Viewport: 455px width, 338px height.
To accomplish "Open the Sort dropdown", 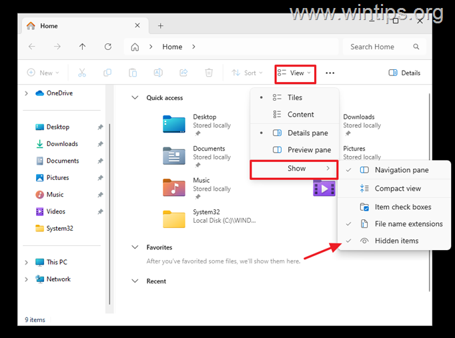I will [248, 73].
